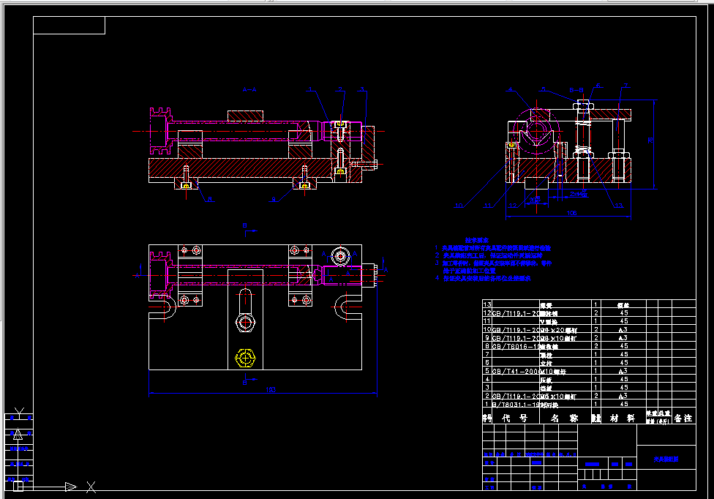Click balloon callout number 6 above B-B view
The height and width of the screenshot is (499, 714).
click(x=598, y=86)
